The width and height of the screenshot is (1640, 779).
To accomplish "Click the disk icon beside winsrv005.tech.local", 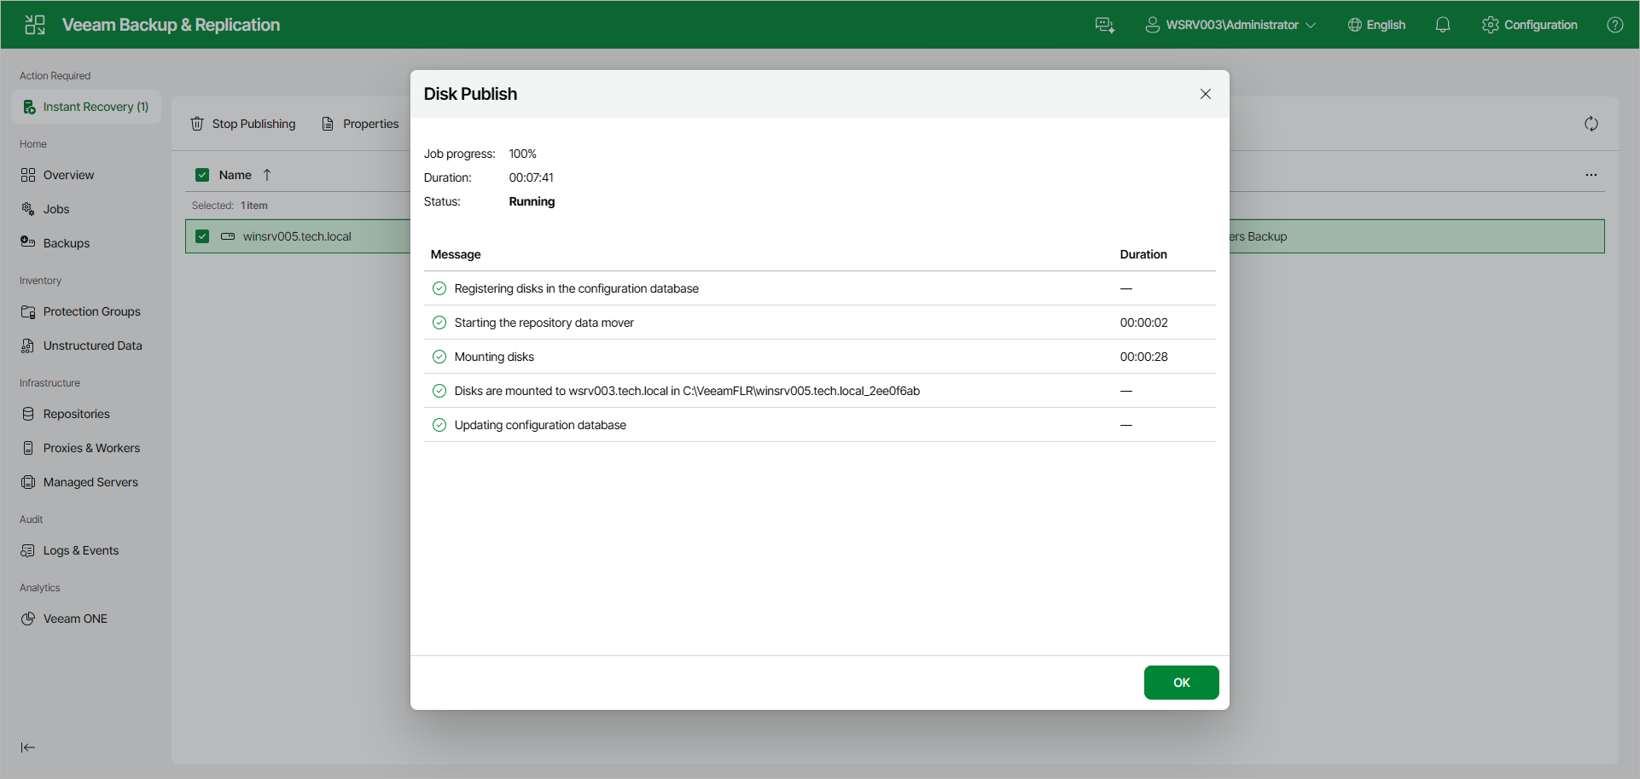I will 228,236.
